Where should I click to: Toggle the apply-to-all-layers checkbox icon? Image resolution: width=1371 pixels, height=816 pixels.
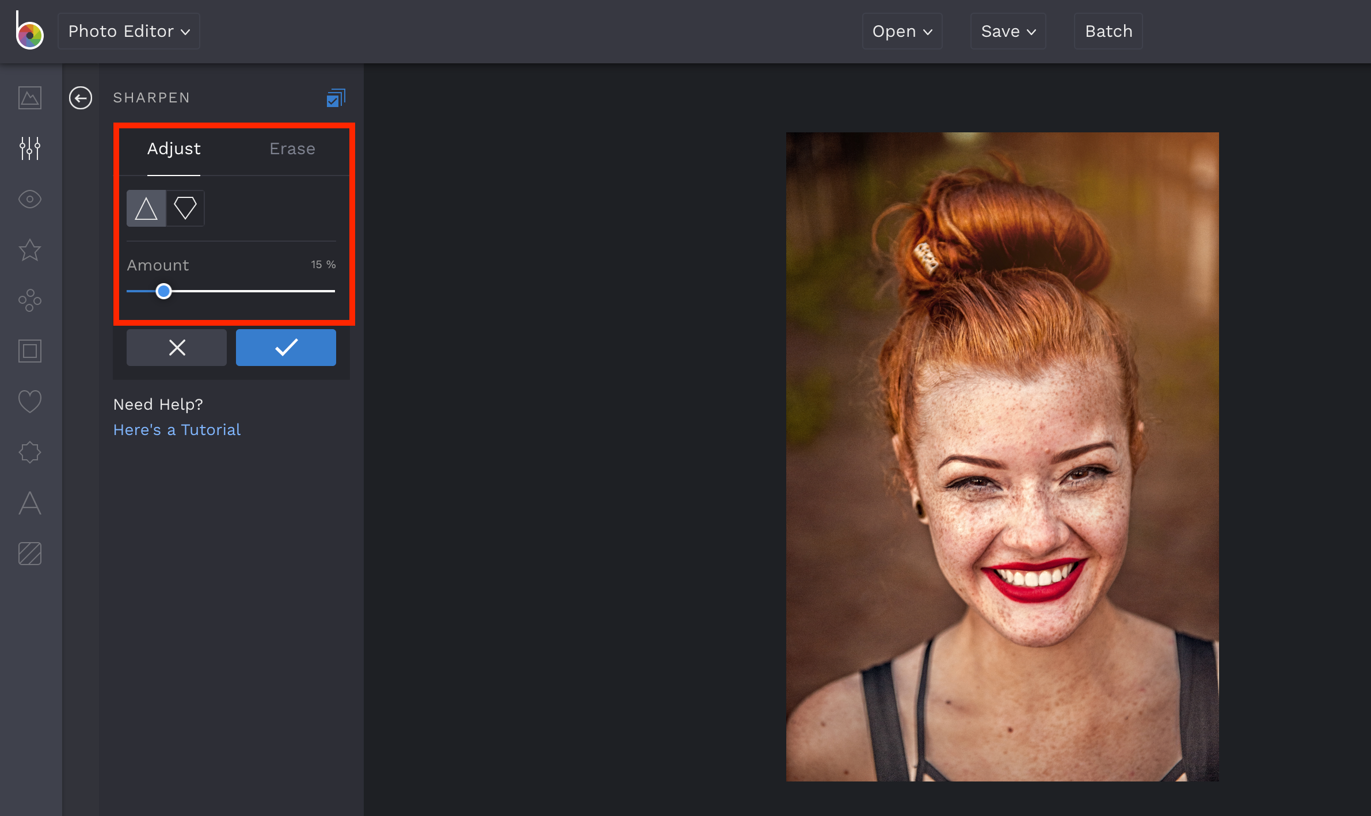tap(336, 97)
